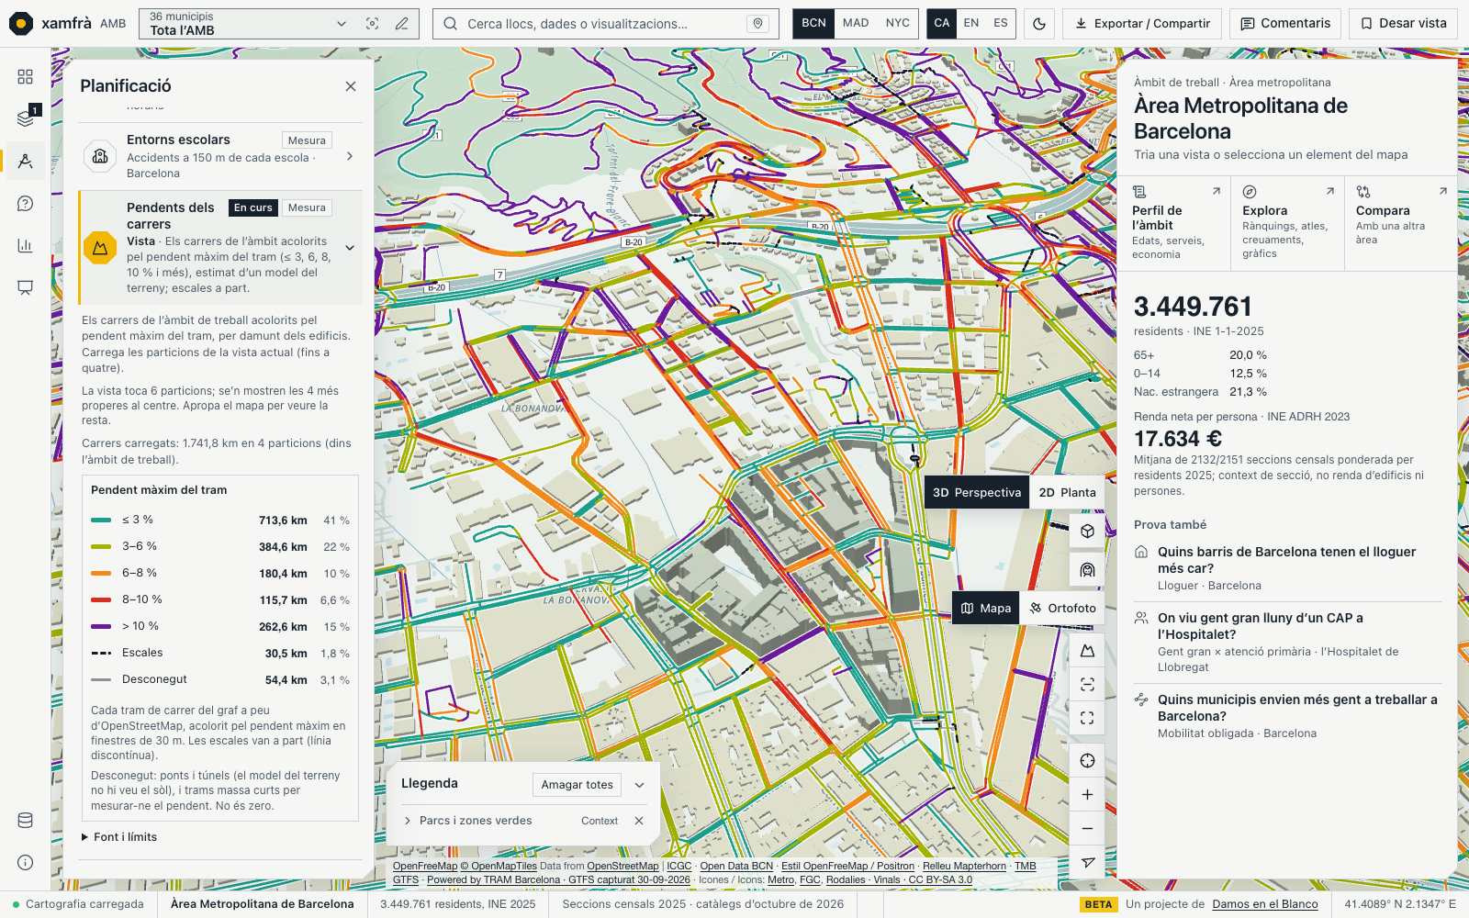
Task: Switch map to 2D Planta view
Action: coord(1067,493)
